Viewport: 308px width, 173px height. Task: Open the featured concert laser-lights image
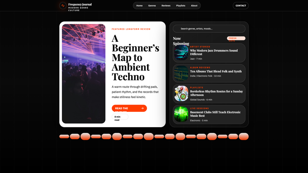[x=84, y=74]
